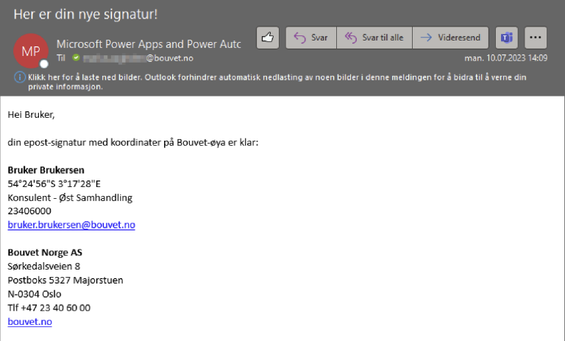Click the name 'Bruker Brukersen'
This screenshot has height=341, width=565.
46,170
